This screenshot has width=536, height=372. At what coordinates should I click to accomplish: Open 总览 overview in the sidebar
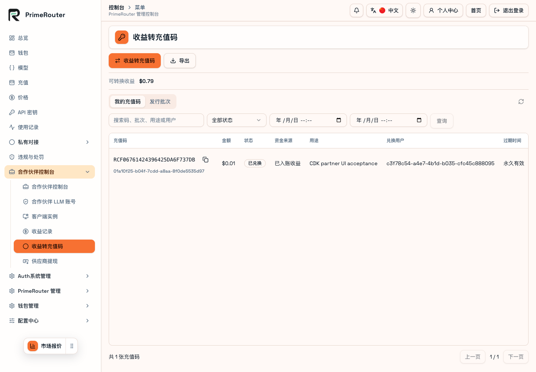pyautogui.click(x=50, y=38)
